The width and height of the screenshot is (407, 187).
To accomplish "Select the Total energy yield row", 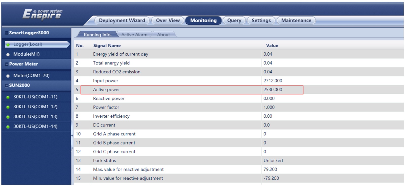I will (238, 63).
